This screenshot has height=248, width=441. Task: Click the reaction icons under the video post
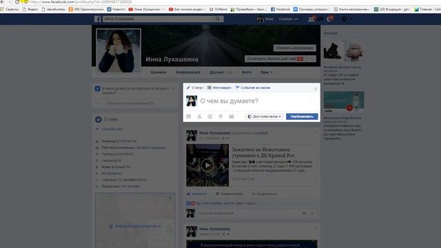pyautogui.click(x=191, y=203)
